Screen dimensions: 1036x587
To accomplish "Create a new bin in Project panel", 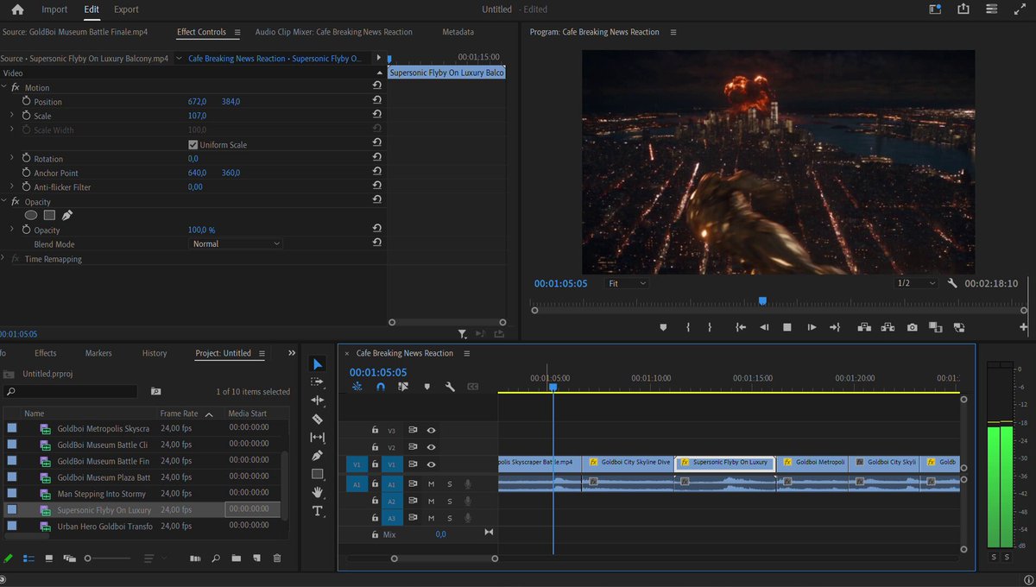I will tap(236, 559).
